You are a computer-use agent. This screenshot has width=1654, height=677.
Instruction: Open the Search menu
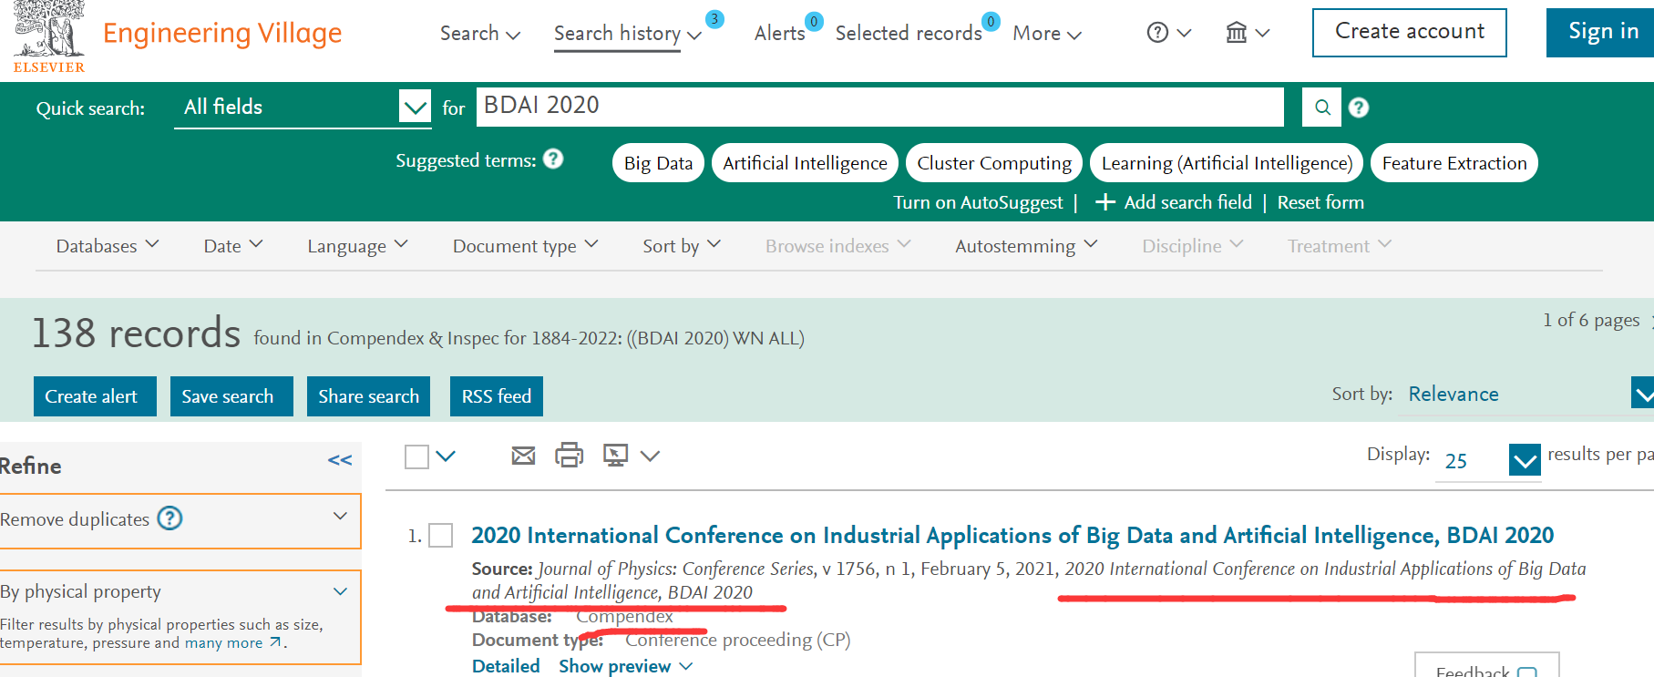480,34
